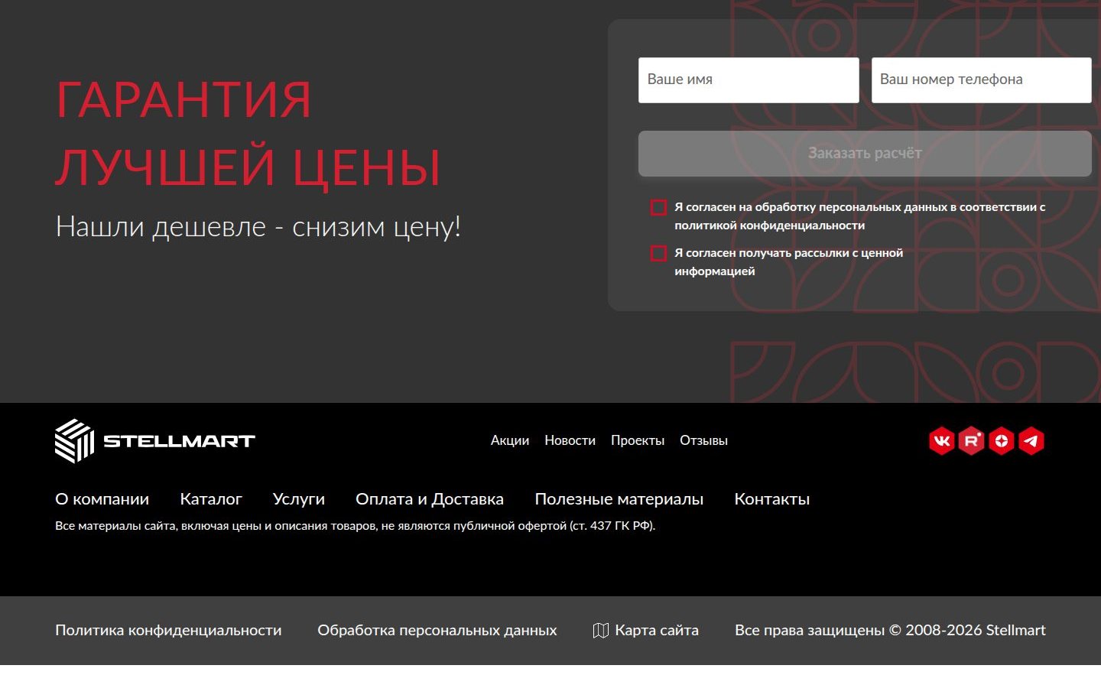Open the Telegram channel icon

[x=1031, y=441]
